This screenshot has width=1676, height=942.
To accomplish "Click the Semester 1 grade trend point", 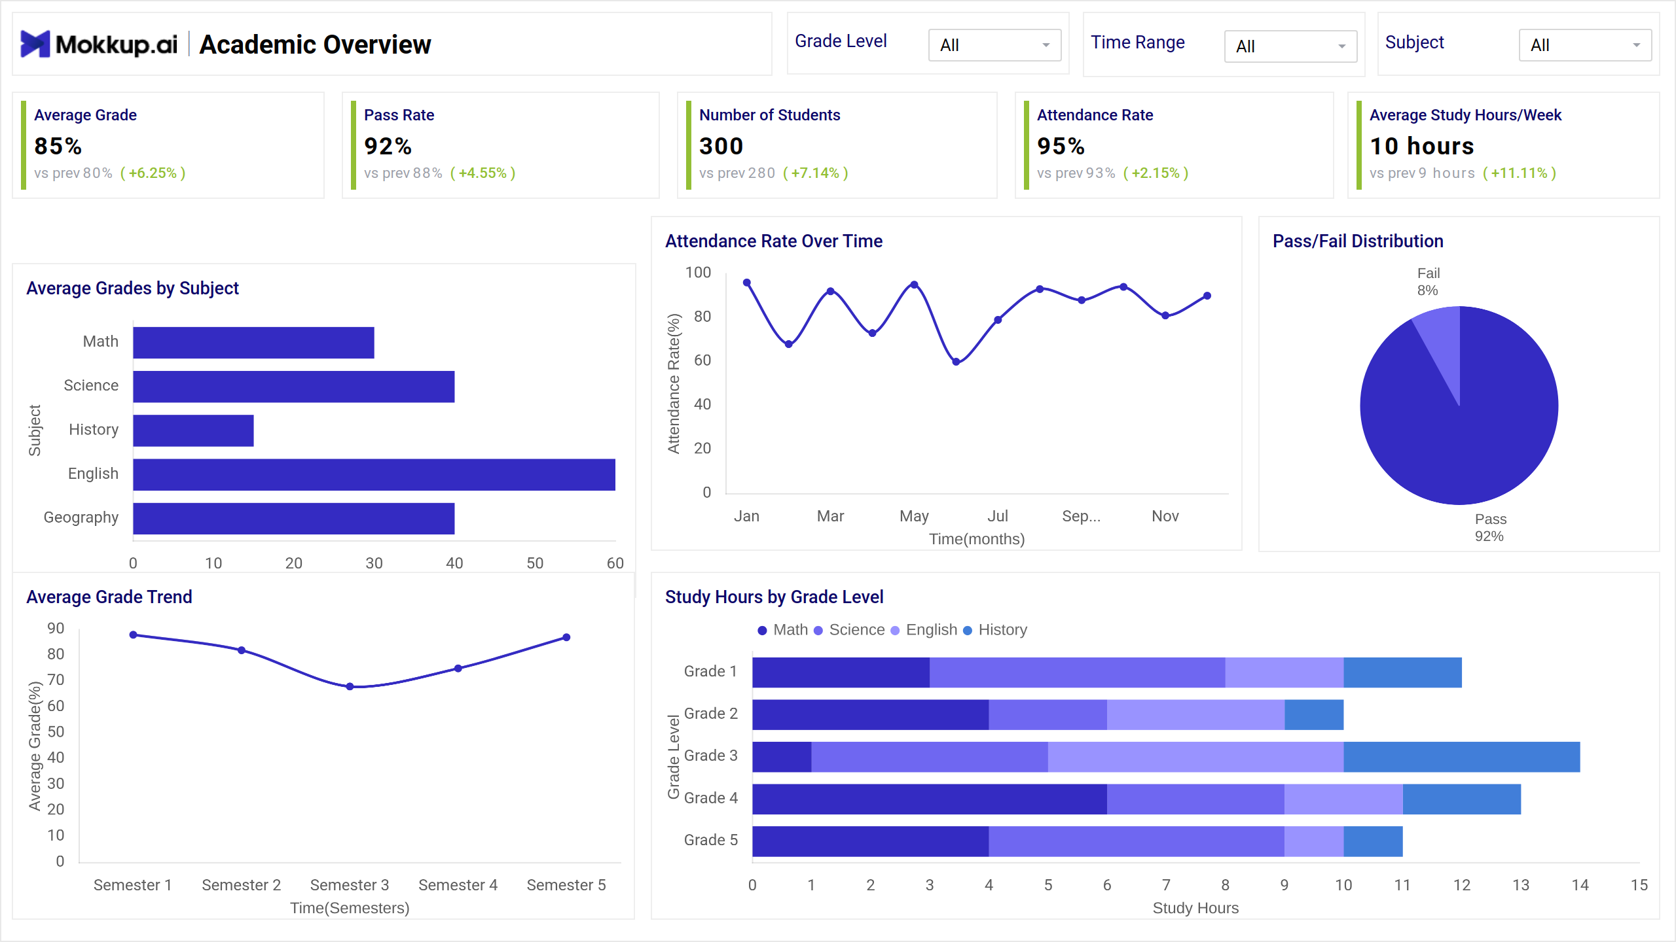I will coord(134,635).
